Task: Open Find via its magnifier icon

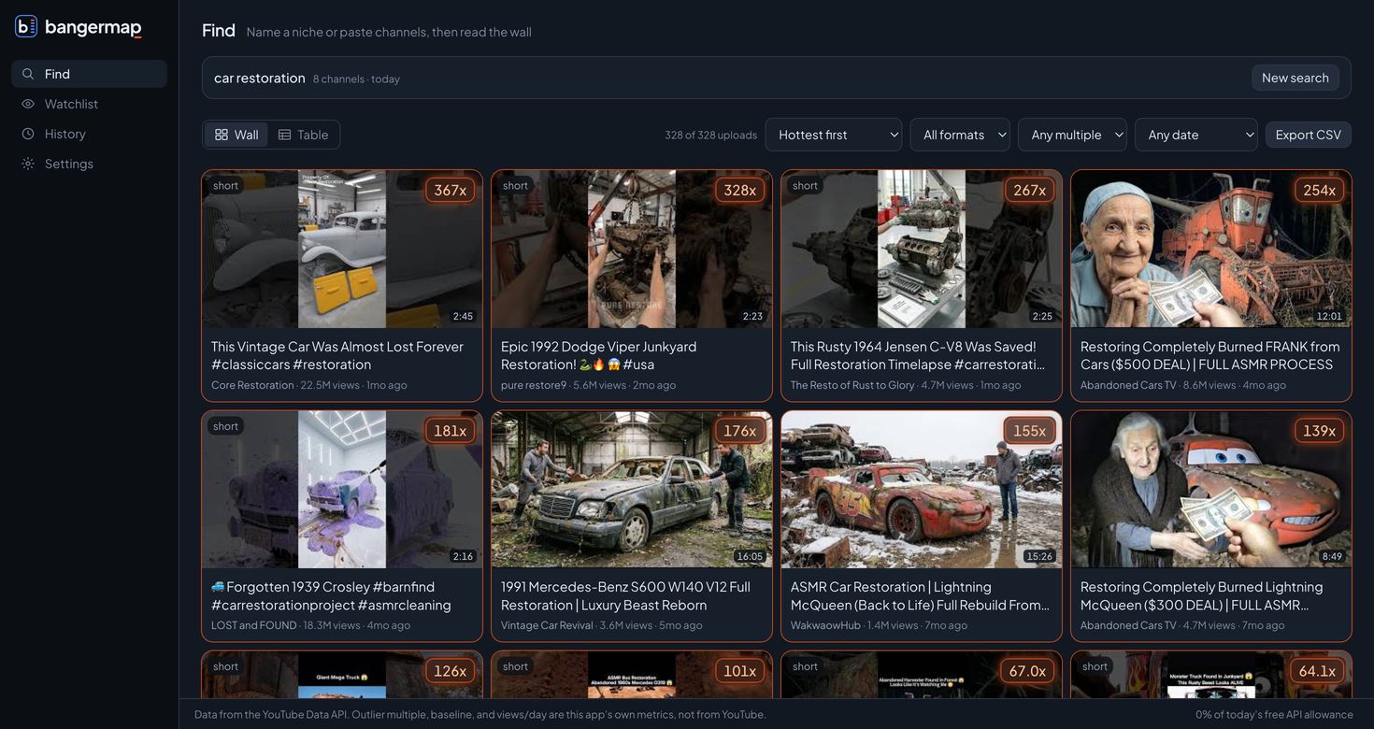Action: (x=28, y=74)
